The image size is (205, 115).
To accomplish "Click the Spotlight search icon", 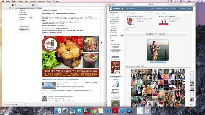I will 198,1.
